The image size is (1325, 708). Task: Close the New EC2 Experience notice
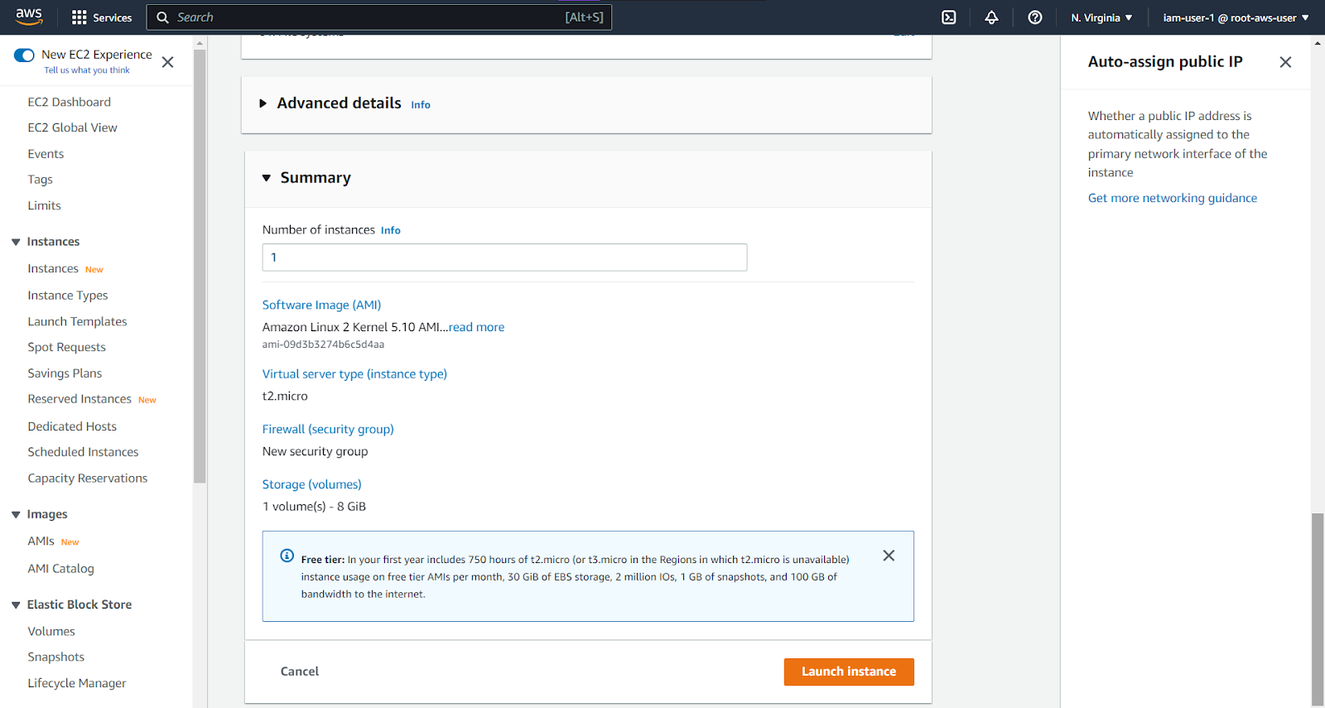coord(167,62)
